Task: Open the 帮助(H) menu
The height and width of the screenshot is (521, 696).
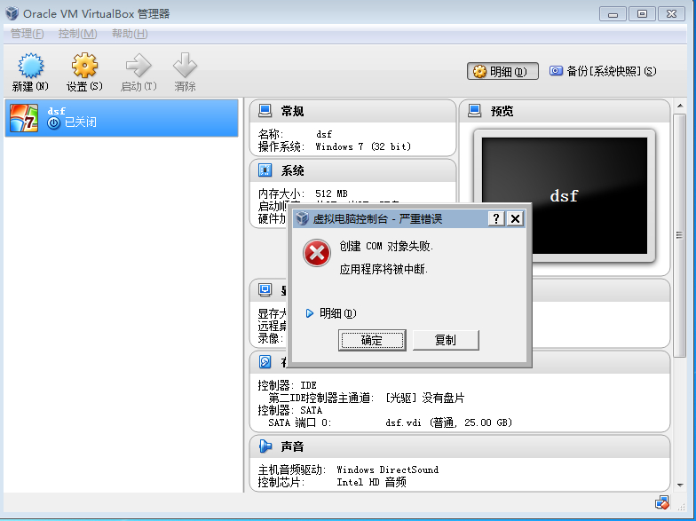Action: pos(130,34)
